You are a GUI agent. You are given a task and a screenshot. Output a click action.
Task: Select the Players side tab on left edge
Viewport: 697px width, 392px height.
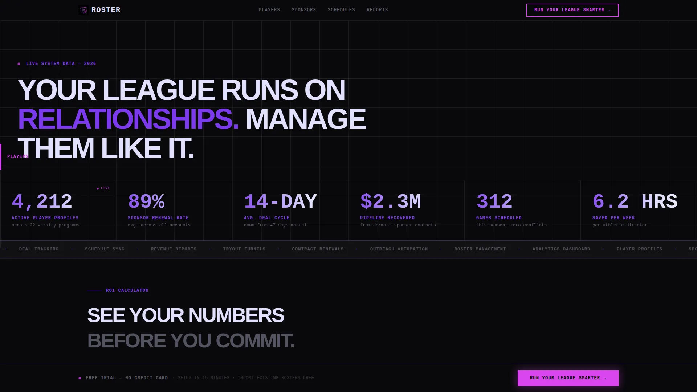pyautogui.click(x=15, y=157)
